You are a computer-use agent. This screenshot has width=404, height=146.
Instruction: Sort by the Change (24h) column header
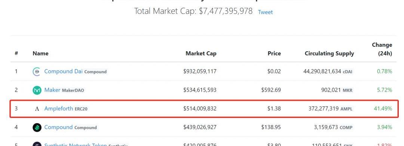(382, 49)
